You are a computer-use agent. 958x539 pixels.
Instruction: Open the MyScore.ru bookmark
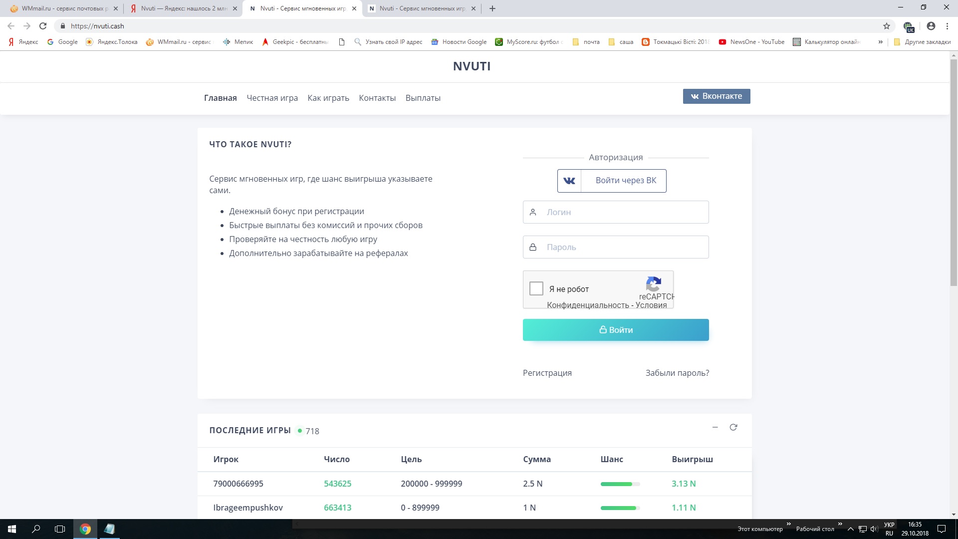click(529, 42)
